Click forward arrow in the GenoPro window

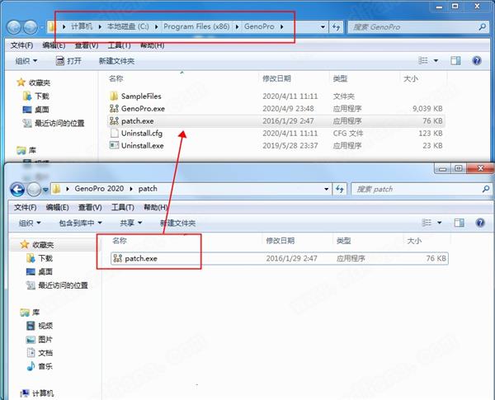pyautogui.click(x=31, y=27)
